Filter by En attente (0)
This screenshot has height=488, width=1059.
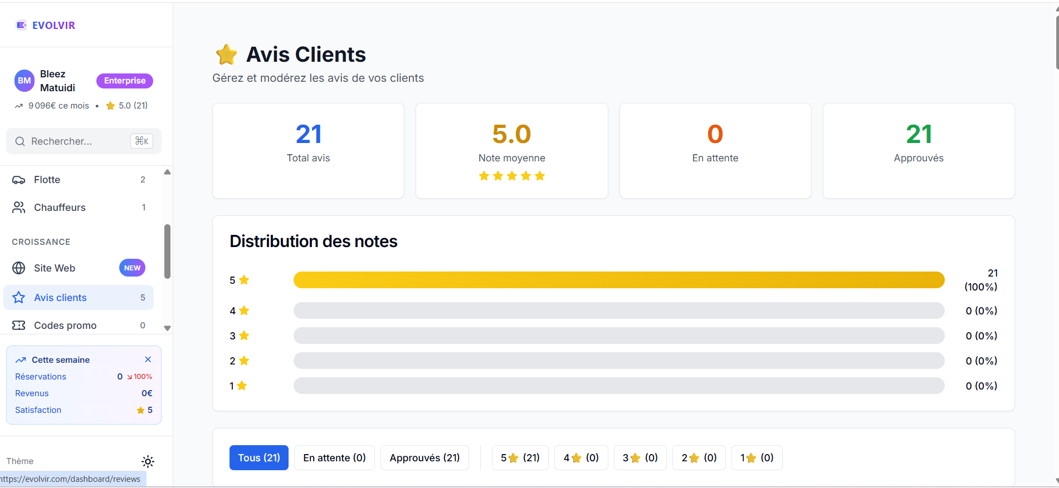pos(334,458)
